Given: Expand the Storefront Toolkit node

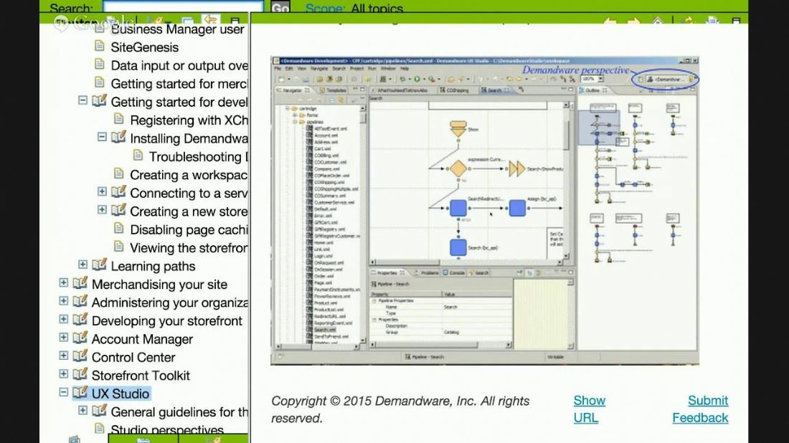Looking at the screenshot, I should 63,373.
